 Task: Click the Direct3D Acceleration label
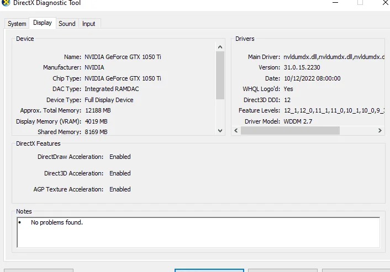(x=73, y=173)
